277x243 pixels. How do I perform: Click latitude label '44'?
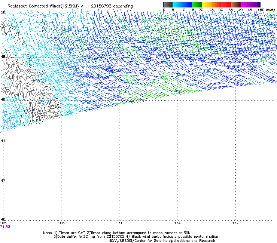[3, 141]
